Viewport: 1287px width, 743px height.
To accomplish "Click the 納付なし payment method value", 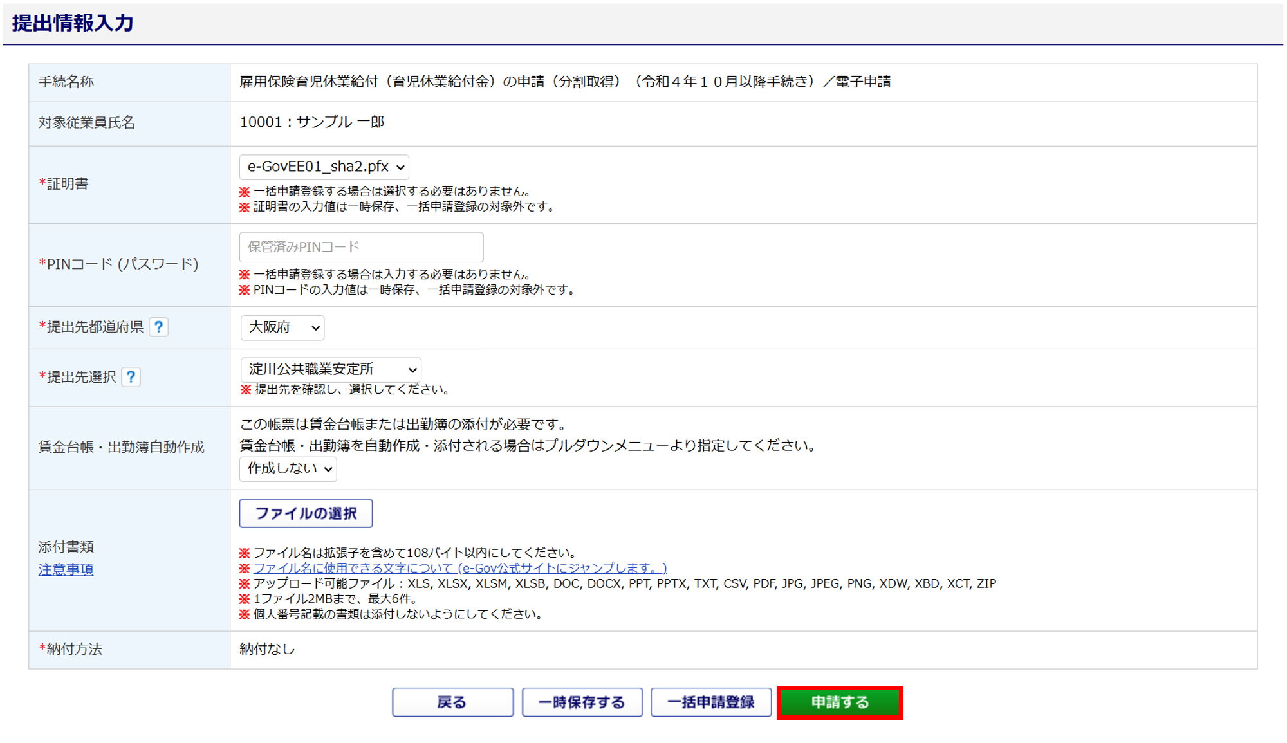I will pos(267,649).
